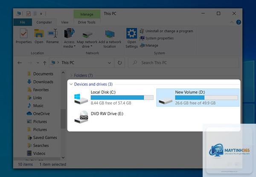Open Saved Games in the navigation pane
The height and width of the screenshot is (177, 256).
(45, 138)
